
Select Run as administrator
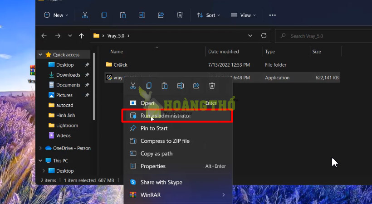177,116
